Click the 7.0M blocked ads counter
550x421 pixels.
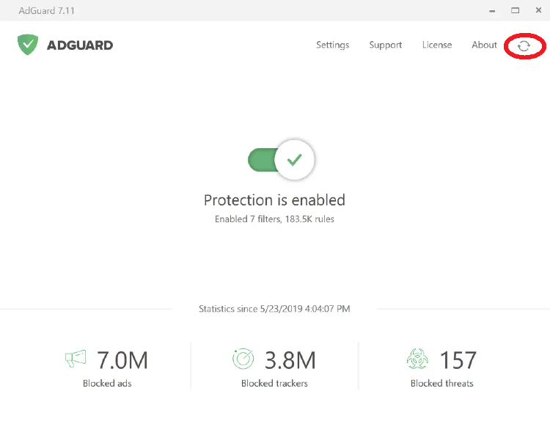point(122,360)
